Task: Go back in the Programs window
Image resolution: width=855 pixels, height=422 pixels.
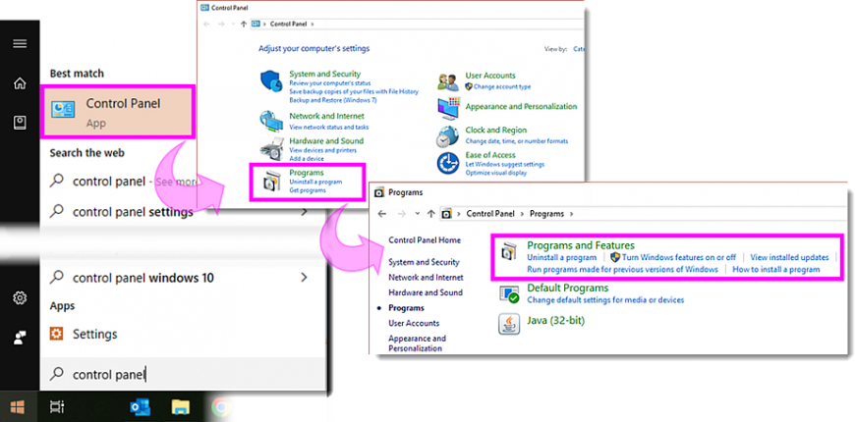Action: [x=381, y=214]
